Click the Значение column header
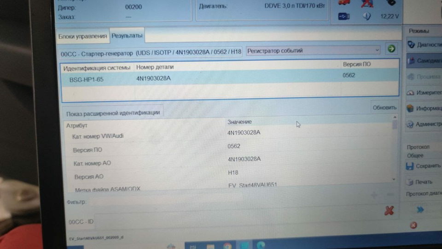This screenshot has height=249, width=442. coord(239,122)
